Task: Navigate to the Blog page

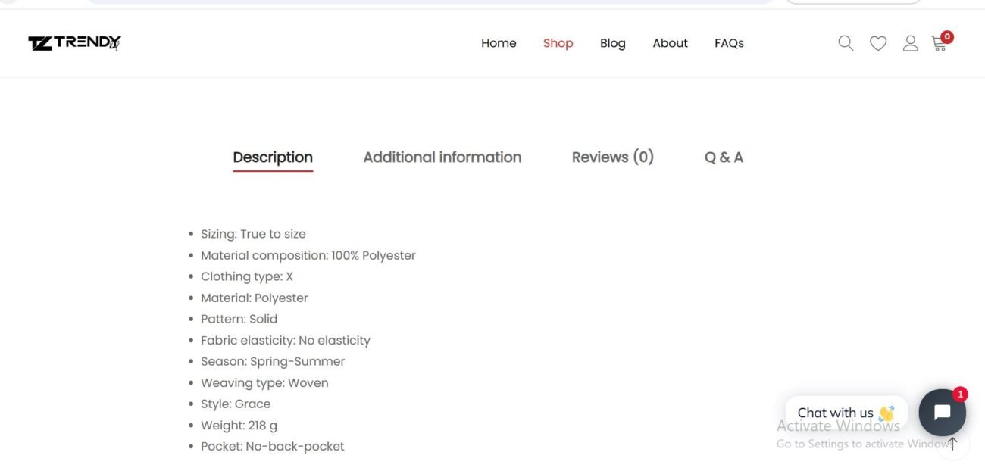Action: click(612, 43)
